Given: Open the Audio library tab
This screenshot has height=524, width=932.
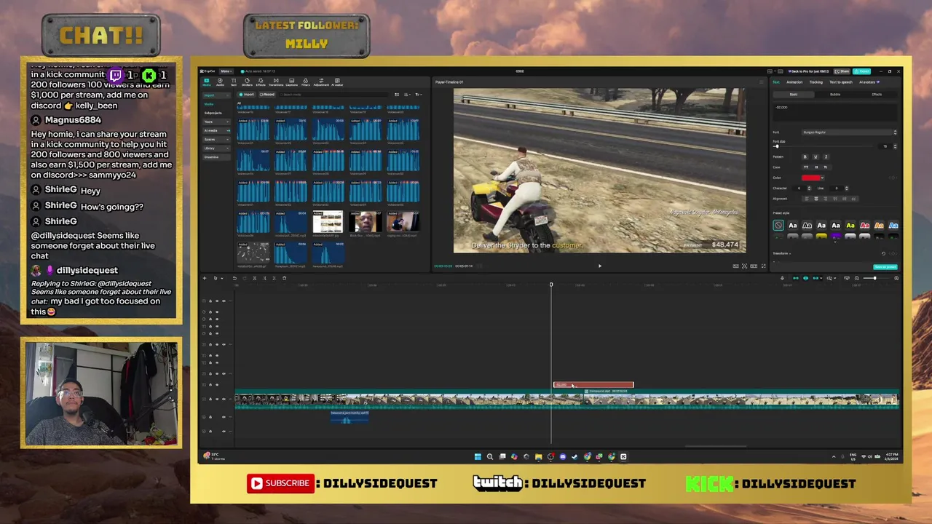Looking at the screenshot, I should [x=220, y=81].
